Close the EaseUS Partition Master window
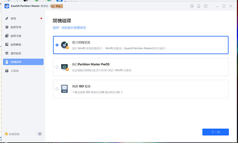 (231, 6)
